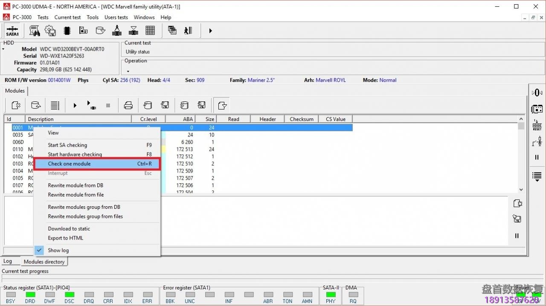
Task: Expand the Operation dropdown arrow
Action: point(128,71)
